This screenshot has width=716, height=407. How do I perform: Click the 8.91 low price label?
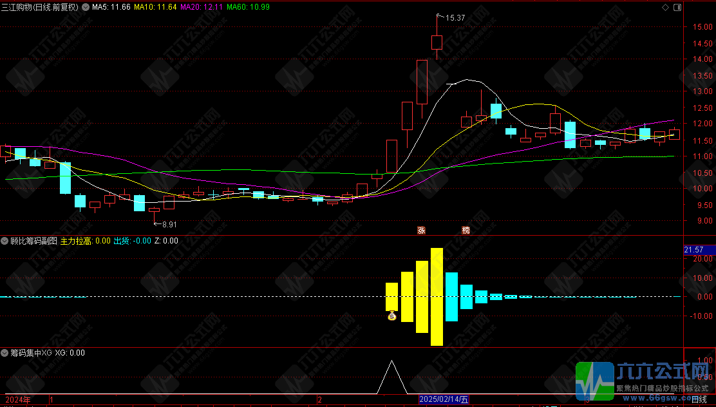(x=169, y=224)
